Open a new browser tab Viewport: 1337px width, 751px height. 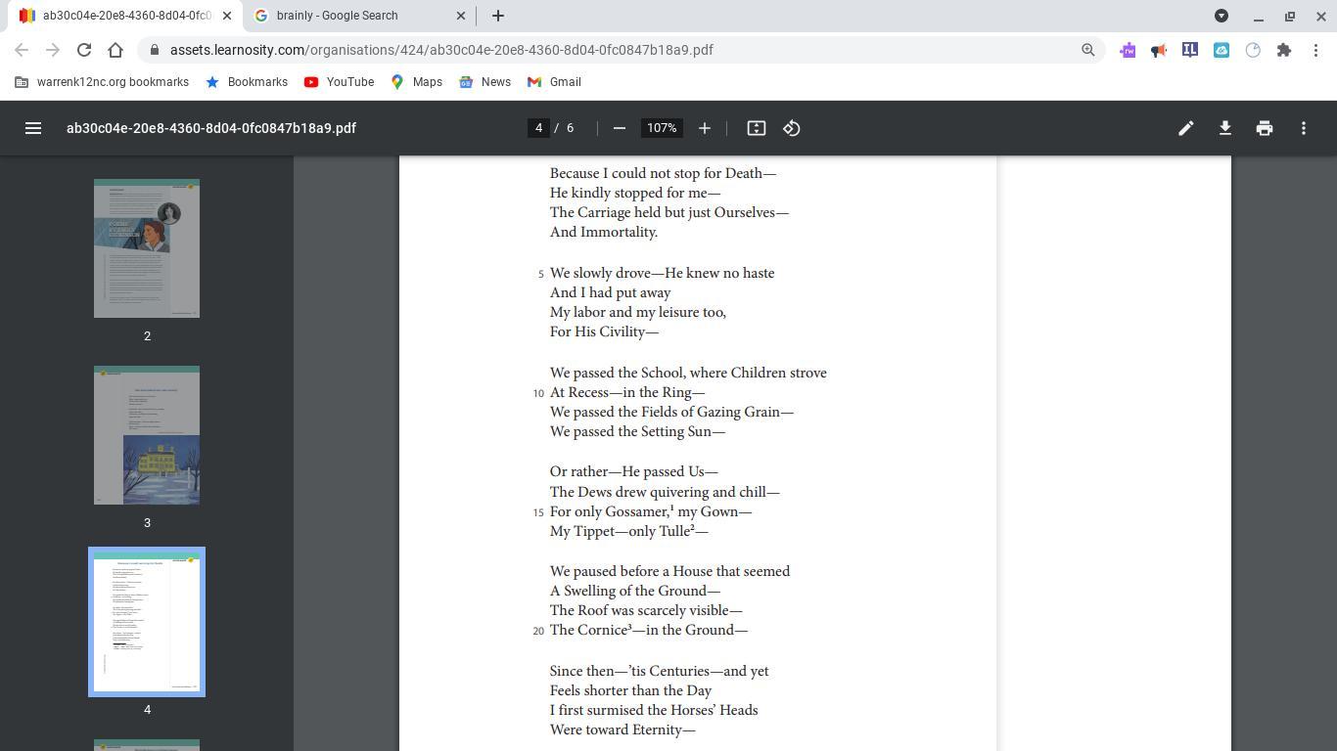(498, 16)
